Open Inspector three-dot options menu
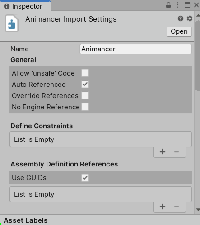The width and height of the screenshot is (200, 225). pos(177,5)
